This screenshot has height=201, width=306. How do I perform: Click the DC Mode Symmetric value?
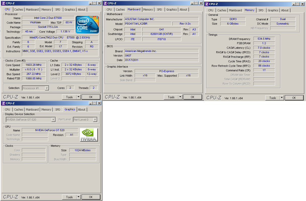[283, 24]
